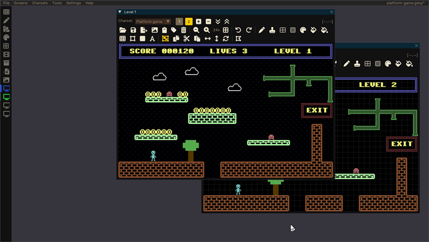
Task: Select the green screen monitor in the sidebar
Action: (6, 97)
